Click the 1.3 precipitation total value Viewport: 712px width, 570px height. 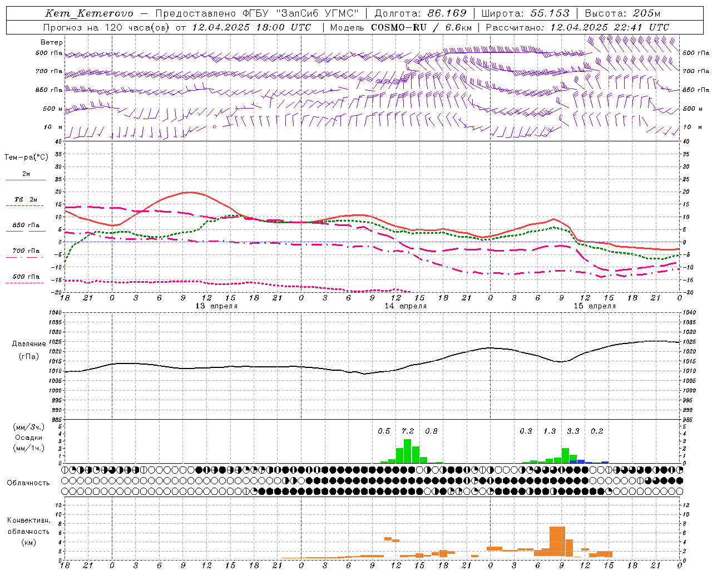550,431
